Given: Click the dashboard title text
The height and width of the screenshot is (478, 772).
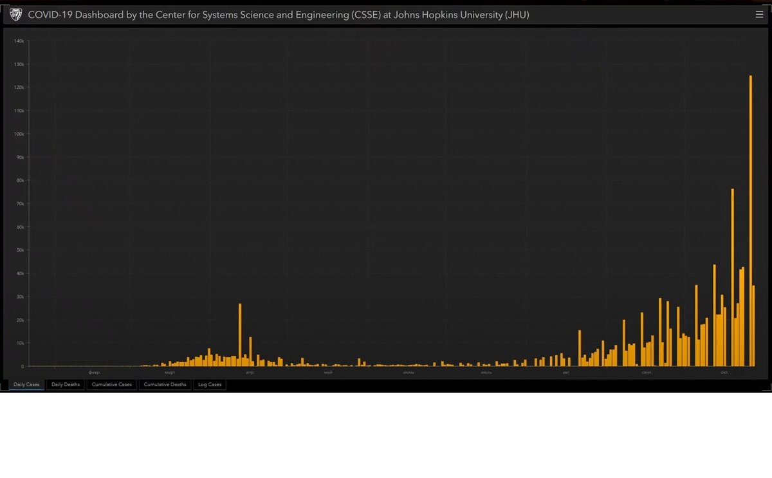Looking at the screenshot, I should pos(279,15).
